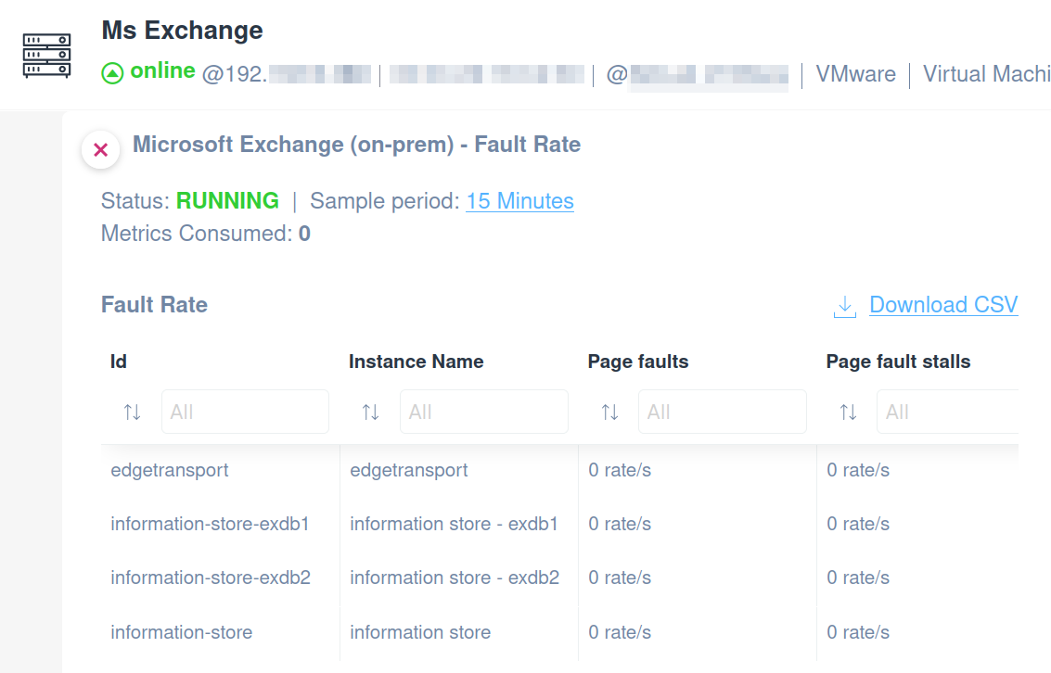Click the server rack icon beside Ms Exchange

click(x=46, y=56)
